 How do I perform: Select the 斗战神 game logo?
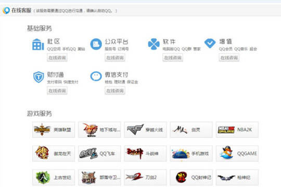135,153
